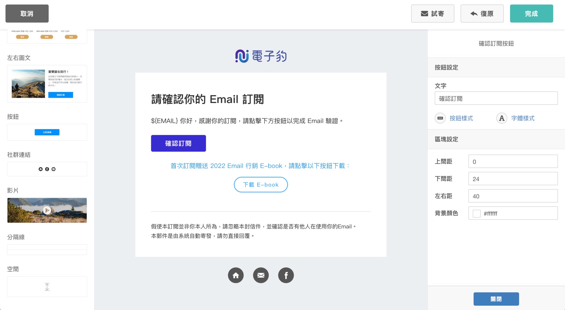Image resolution: width=565 pixels, height=310 pixels.
Task: Edit the 左右距 horizontal padding field
Action: tap(513, 196)
